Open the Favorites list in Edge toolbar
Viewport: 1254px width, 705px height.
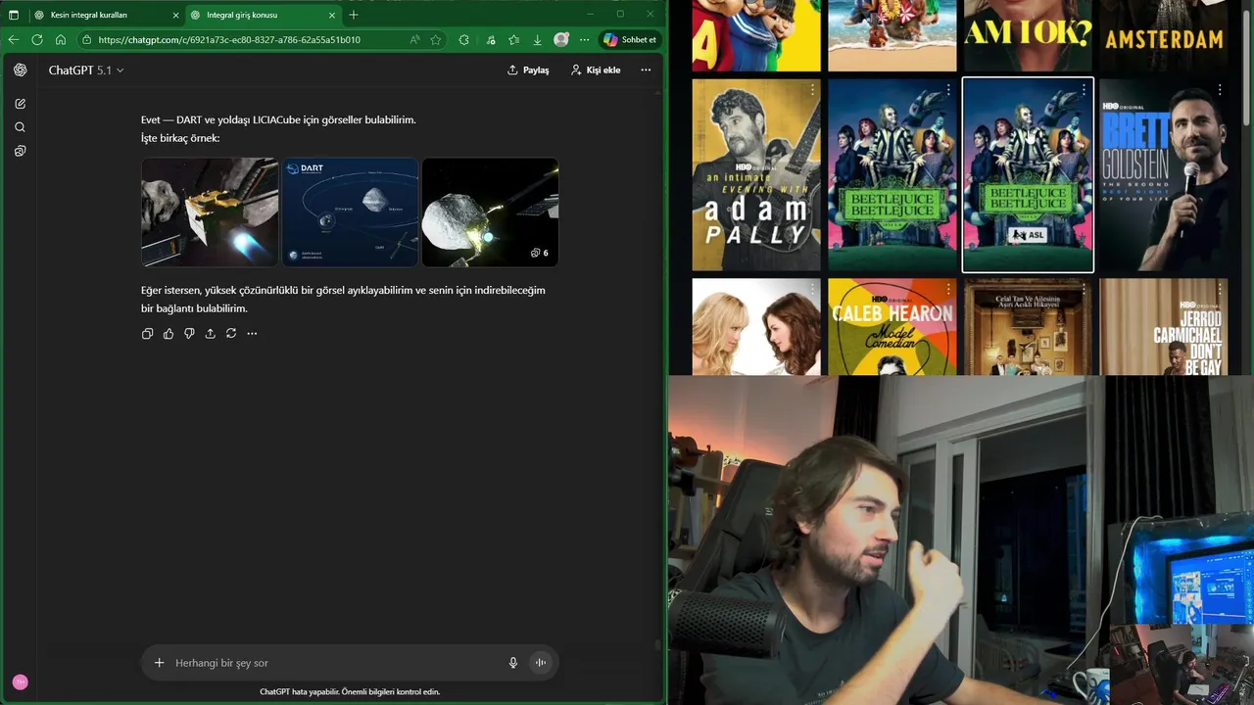point(513,40)
